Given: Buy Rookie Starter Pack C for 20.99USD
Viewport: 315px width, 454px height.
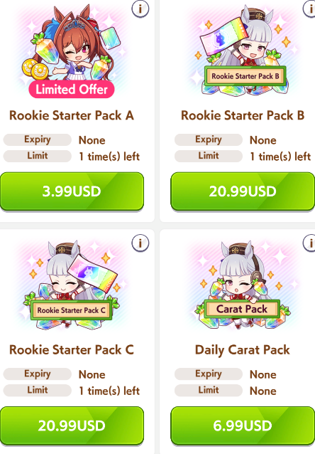Looking at the screenshot, I should (72, 426).
